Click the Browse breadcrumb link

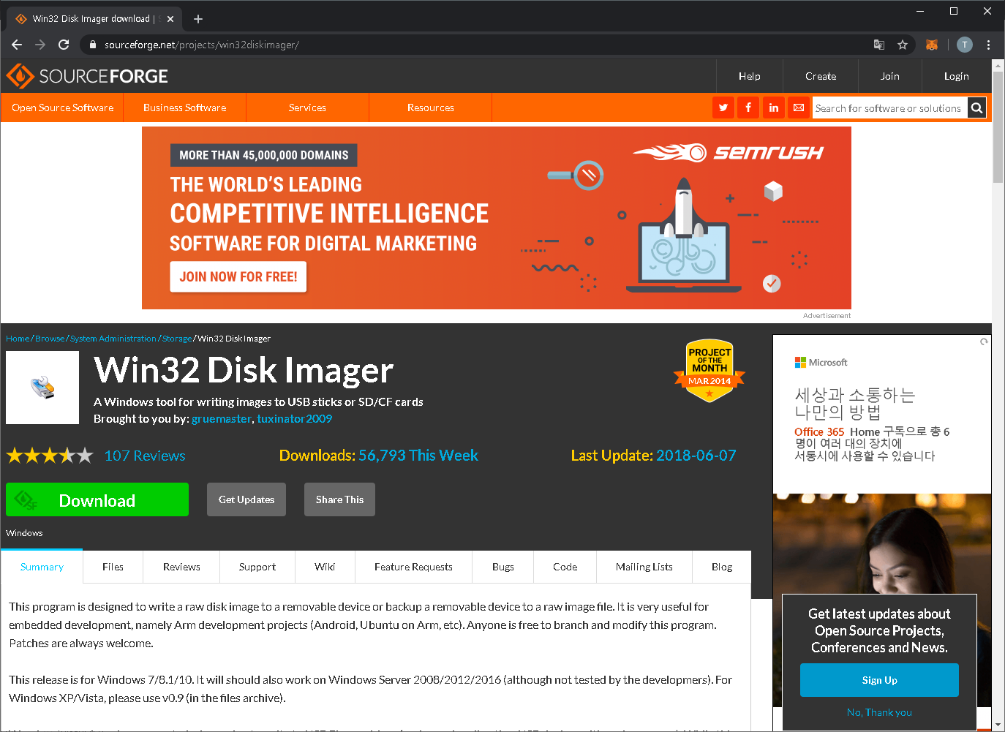tap(50, 339)
